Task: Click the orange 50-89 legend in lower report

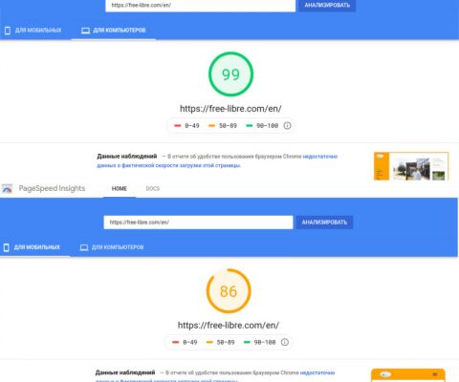Action: click(220, 342)
